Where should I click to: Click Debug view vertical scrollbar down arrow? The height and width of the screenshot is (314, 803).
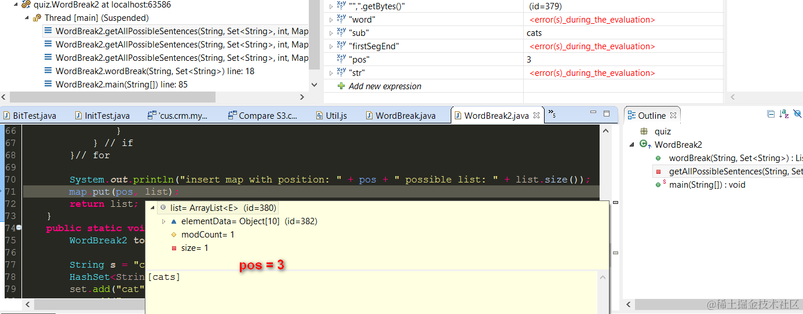(315, 85)
